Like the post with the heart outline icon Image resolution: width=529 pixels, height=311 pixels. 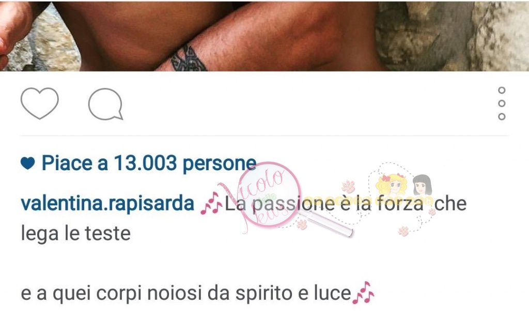39,104
